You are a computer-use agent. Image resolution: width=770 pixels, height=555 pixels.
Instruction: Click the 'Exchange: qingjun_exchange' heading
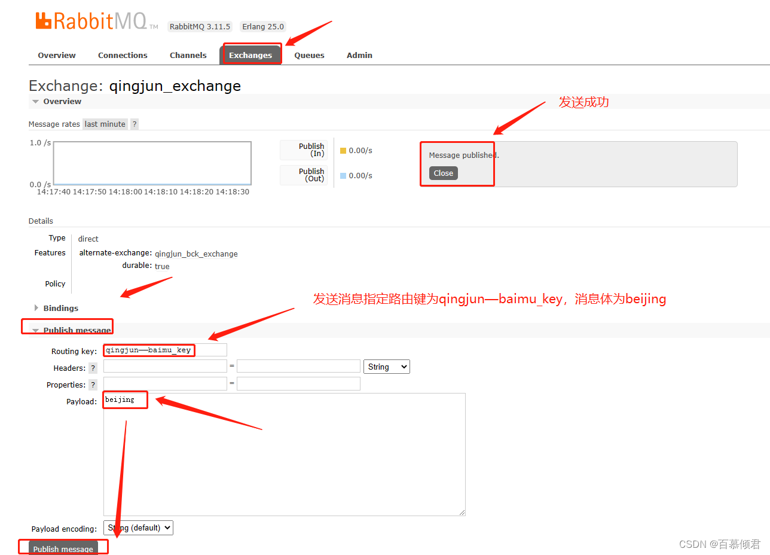135,86
